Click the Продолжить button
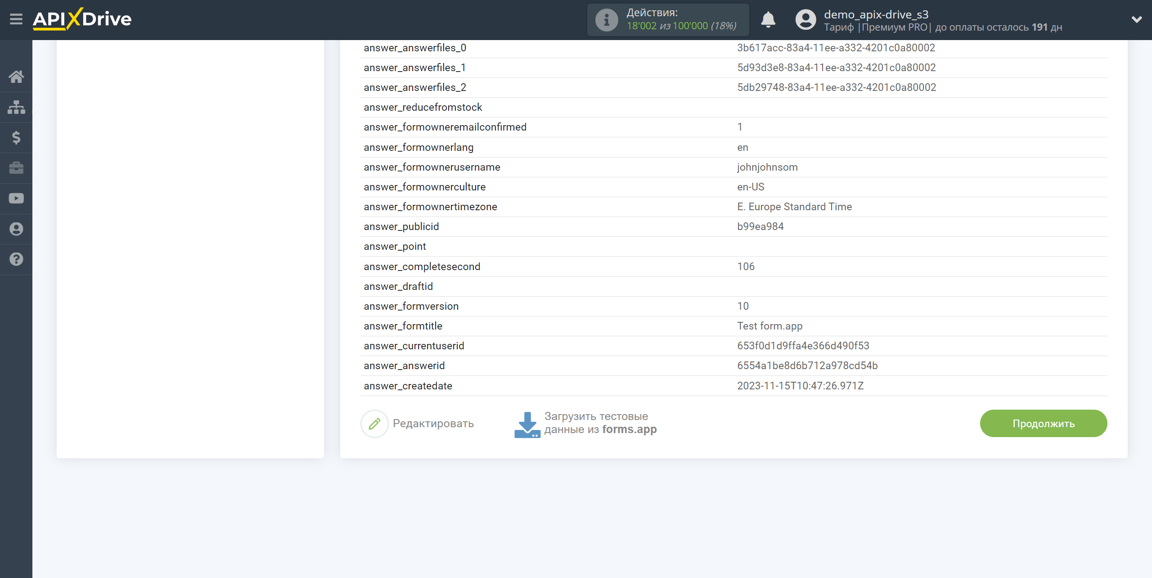Viewport: 1152px width, 578px height. 1044,424
